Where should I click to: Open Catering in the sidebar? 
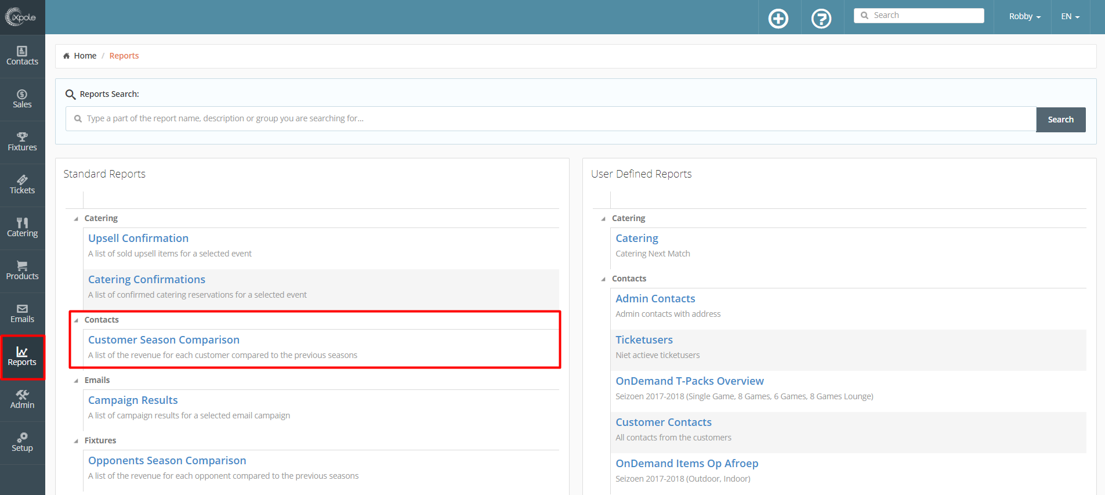22,228
